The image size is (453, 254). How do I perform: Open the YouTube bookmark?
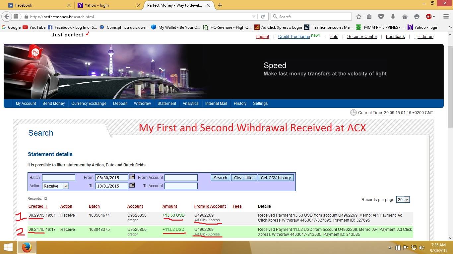point(34,27)
